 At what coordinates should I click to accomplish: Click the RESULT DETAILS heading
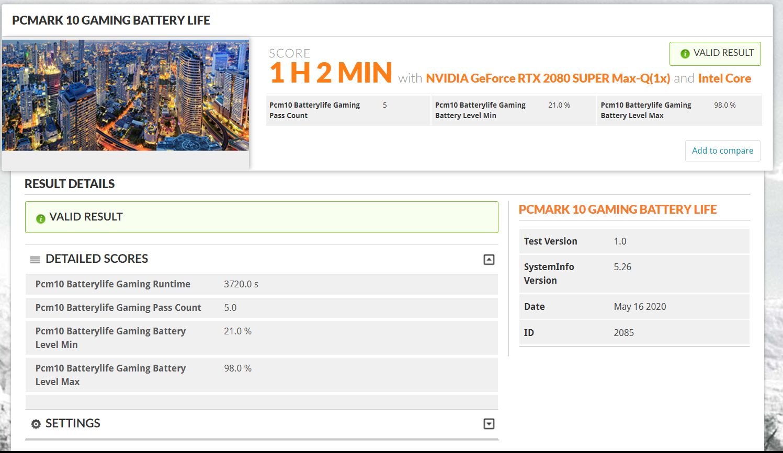click(70, 184)
